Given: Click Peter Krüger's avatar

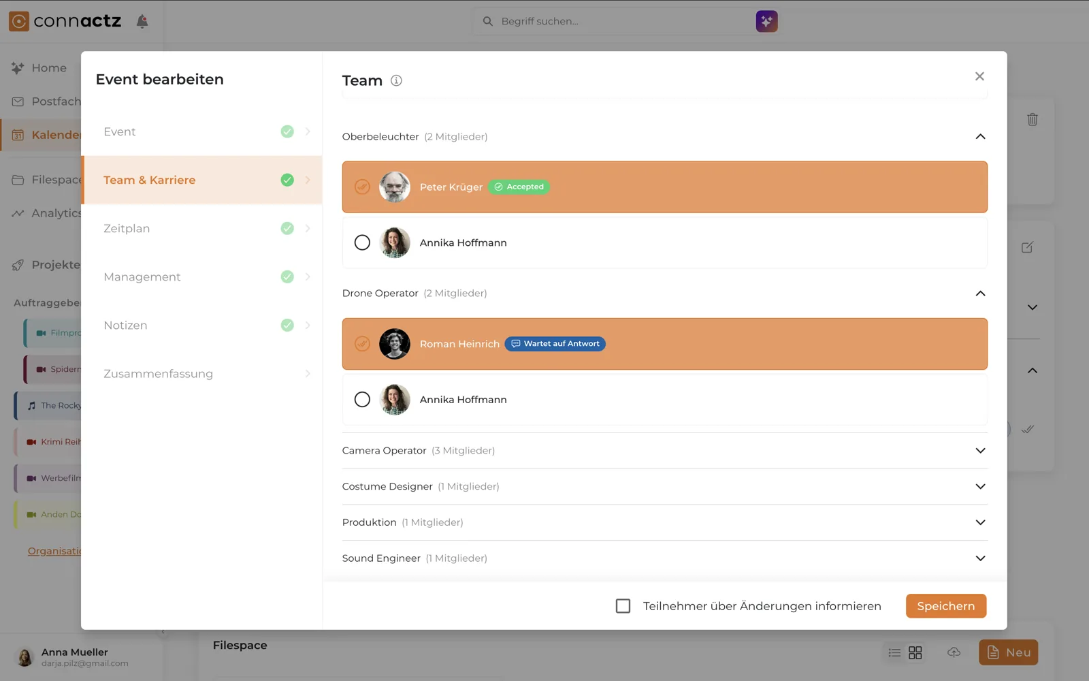Looking at the screenshot, I should click(x=395, y=187).
